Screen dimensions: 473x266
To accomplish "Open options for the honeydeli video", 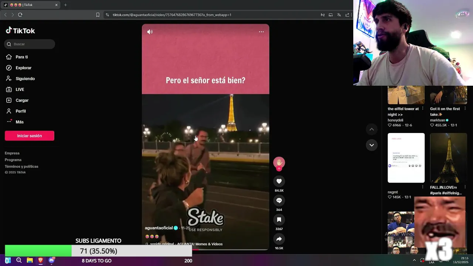I will pyautogui.click(x=423, y=109).
